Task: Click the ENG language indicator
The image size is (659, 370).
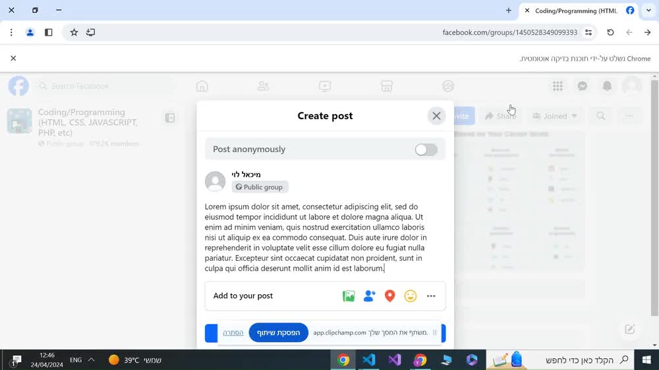Action: click(x=76, y=360)
